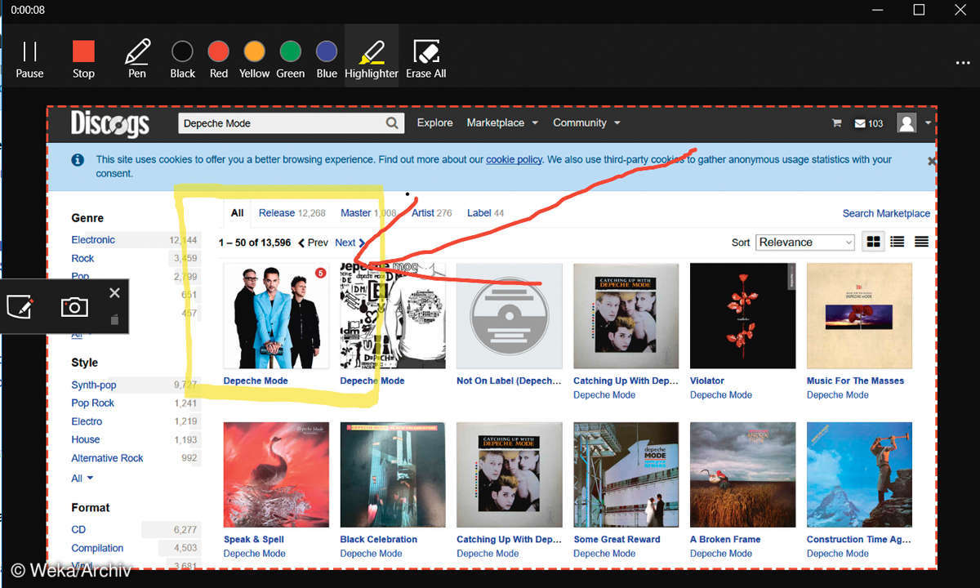Open the Music For The Masses cover
This screenshot has height=588, width=980.
[x=859, y=316]
